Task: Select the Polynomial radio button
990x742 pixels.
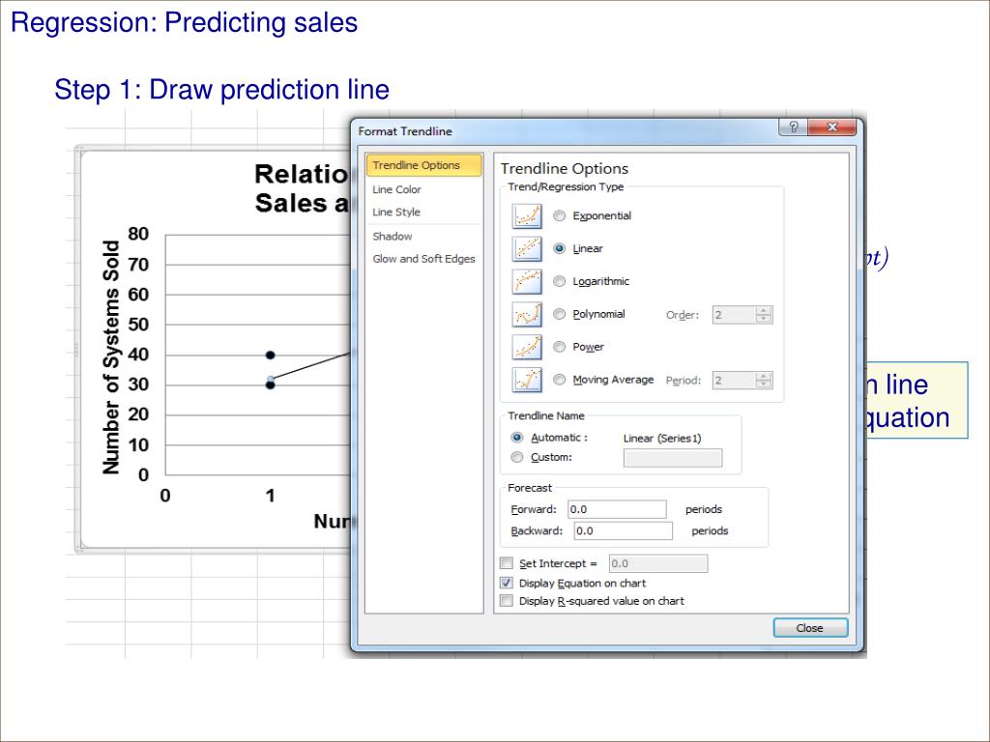Action: [559, 314]
